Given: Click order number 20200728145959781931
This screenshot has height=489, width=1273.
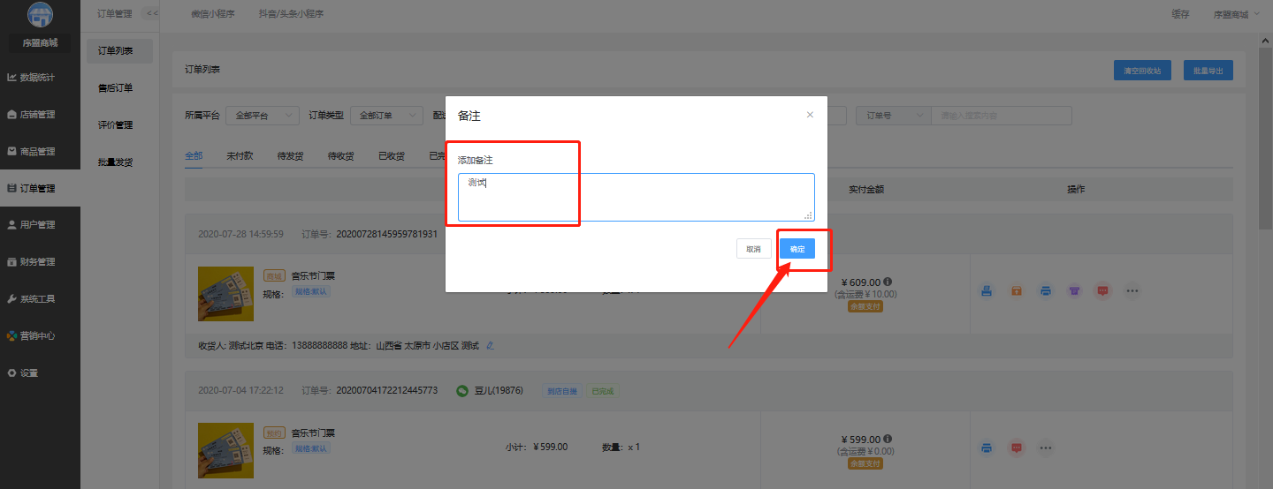Looking at the screenshot, I should click(x=386, y=234).
